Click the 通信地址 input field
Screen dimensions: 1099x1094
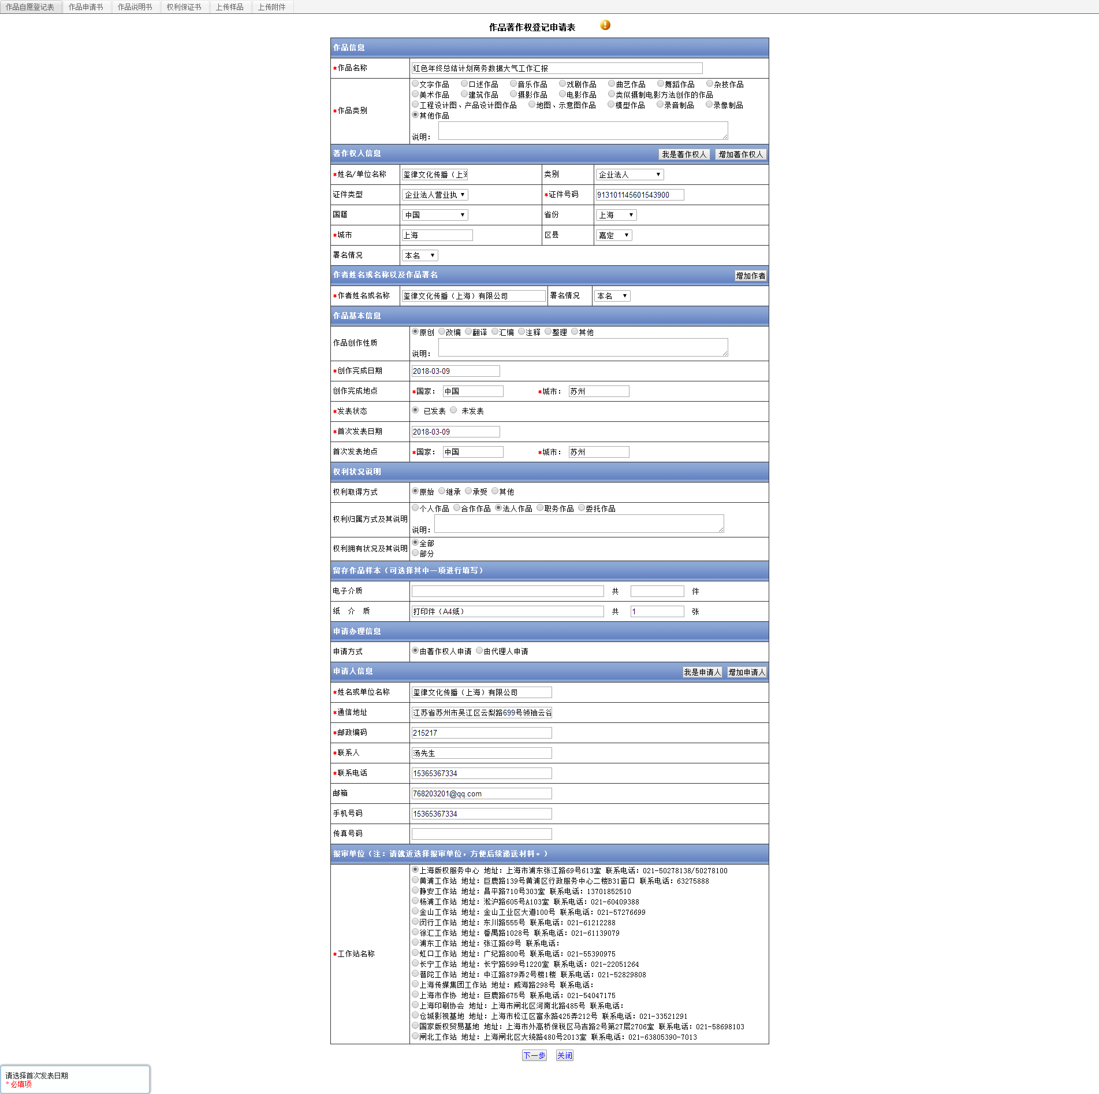point(482,713)
